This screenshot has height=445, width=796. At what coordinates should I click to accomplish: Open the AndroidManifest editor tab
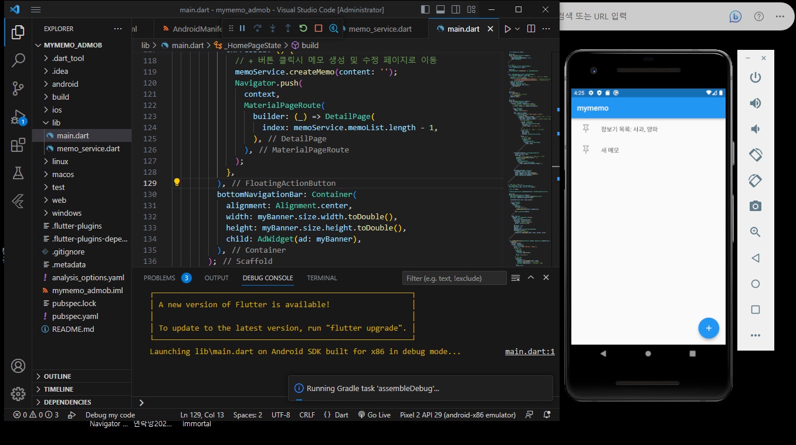pos(191,29)
